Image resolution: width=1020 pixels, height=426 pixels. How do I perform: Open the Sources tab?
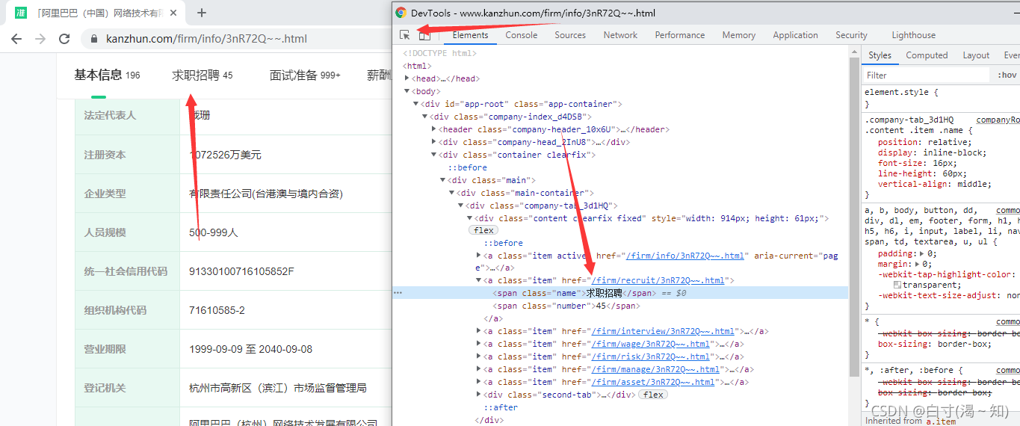(570, 35)
